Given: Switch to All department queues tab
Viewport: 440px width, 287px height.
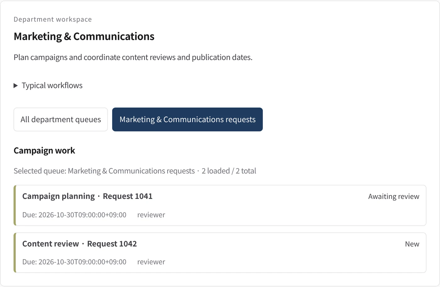Looking at the screenshot, I should [x=61, y=120].
